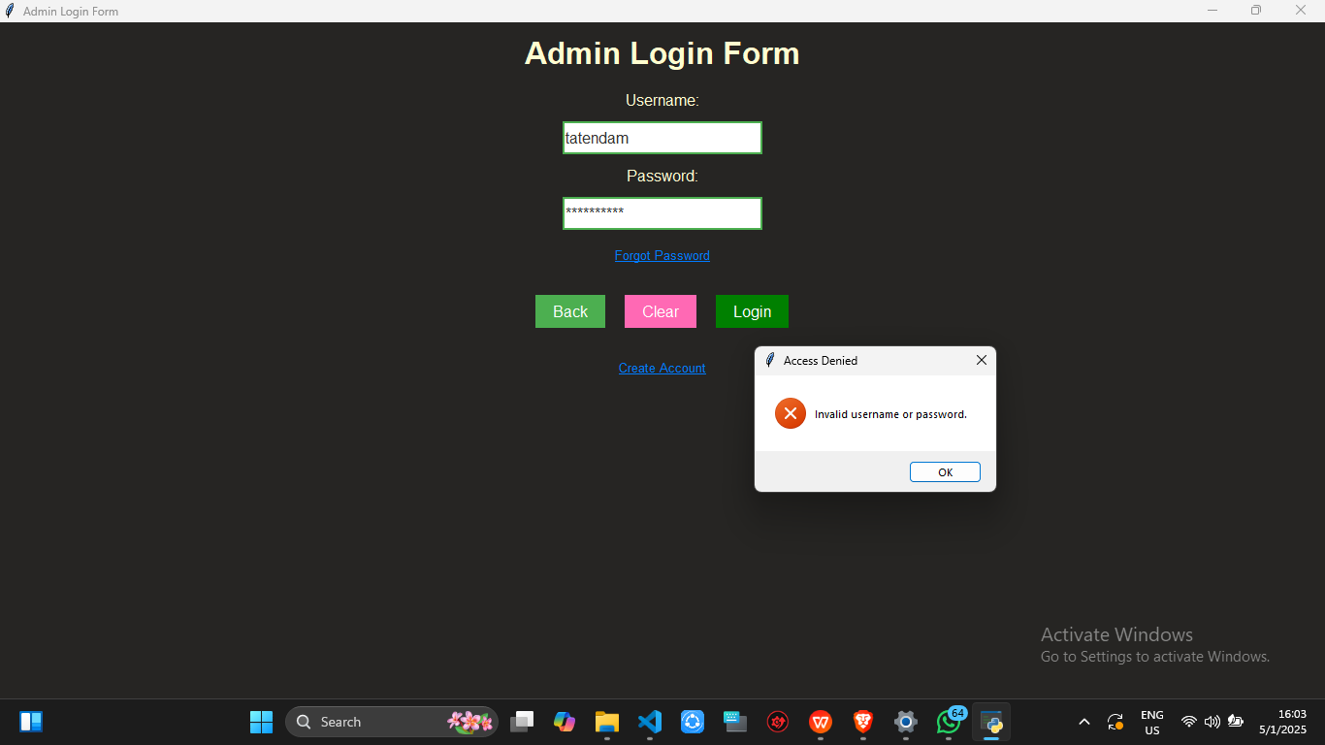Click the pink Clear button
The width and height of the screenshot is (1325, 745).
click(661, 311)
